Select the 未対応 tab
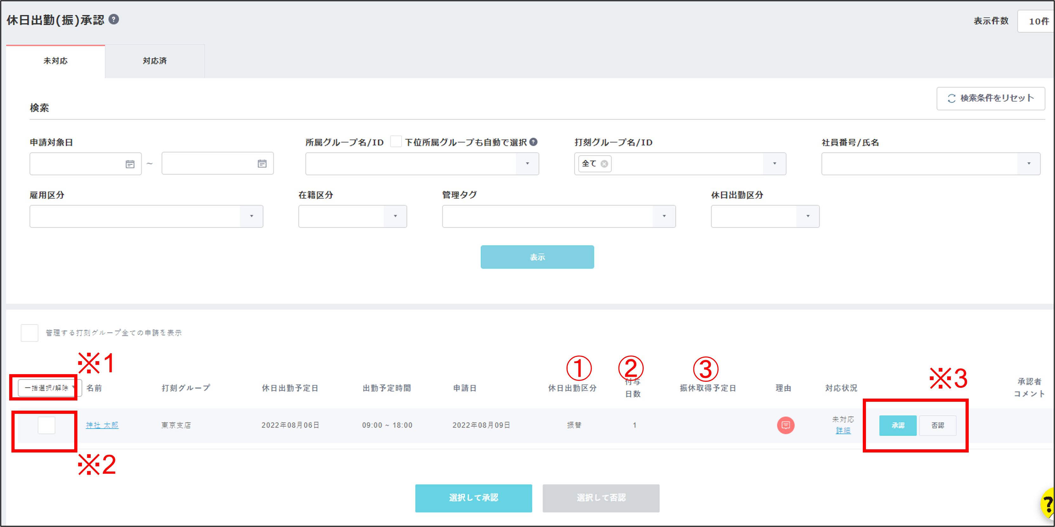Viewport: 1055px width, 527px height. [x=55, y=61]
